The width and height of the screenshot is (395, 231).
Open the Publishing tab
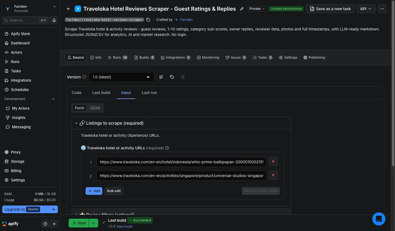(x=314, y=58)
